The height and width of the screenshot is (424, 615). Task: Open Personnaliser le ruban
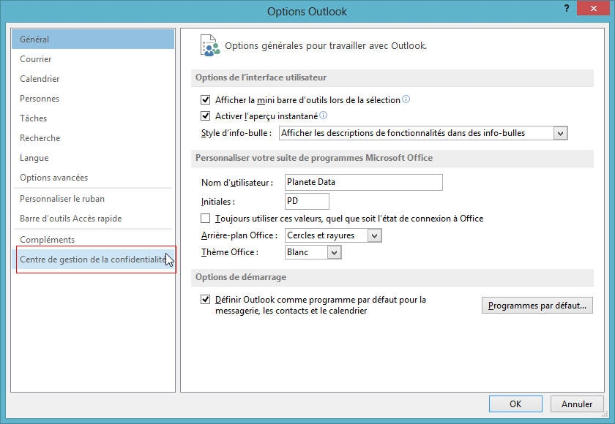pyautogui.click(x=93, y=199)
